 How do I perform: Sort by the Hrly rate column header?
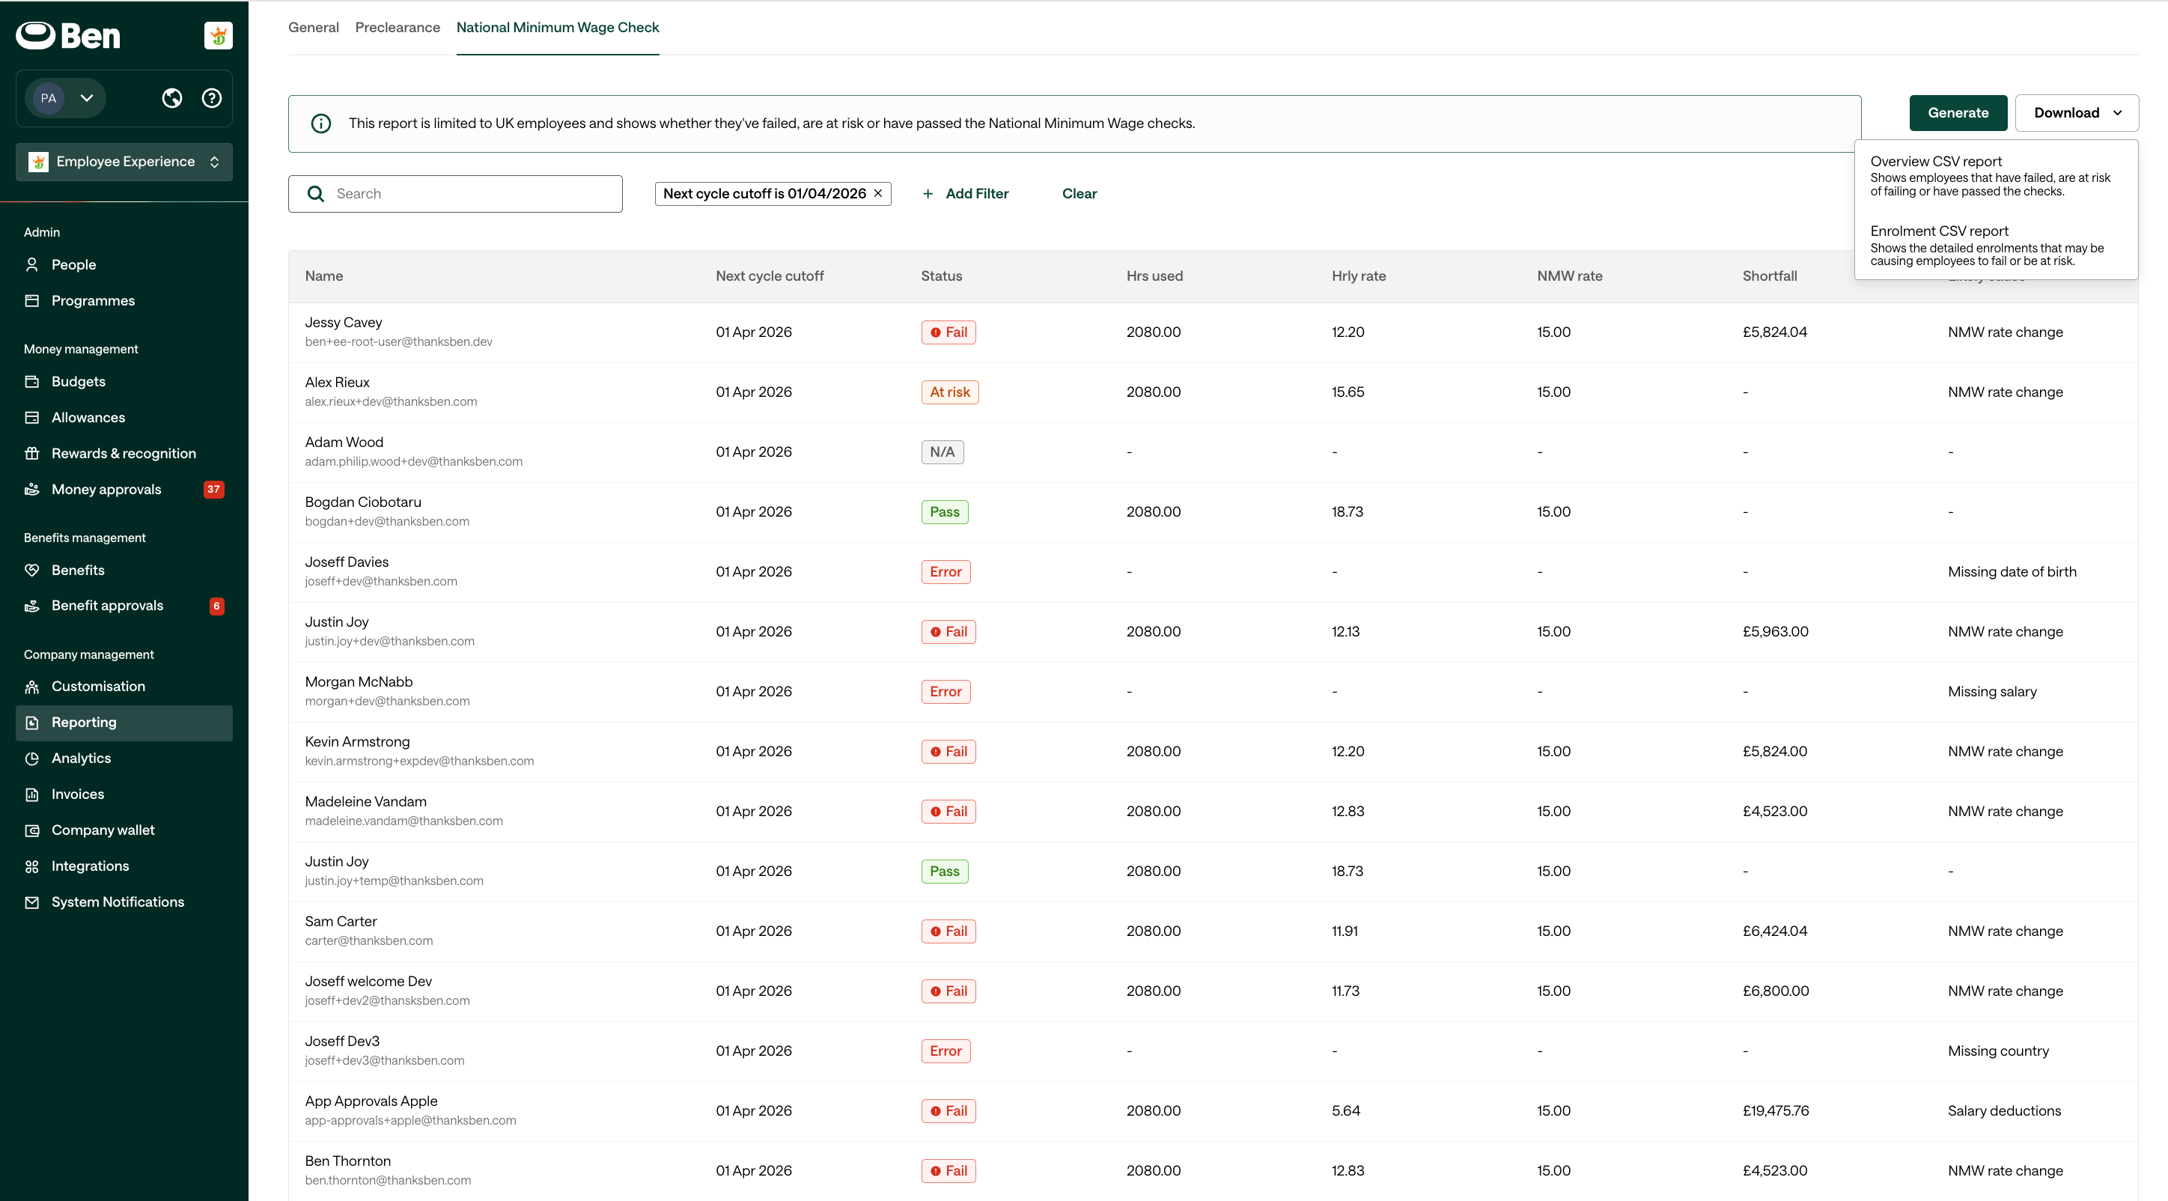pyautogui.click(x=1358, y=276)
